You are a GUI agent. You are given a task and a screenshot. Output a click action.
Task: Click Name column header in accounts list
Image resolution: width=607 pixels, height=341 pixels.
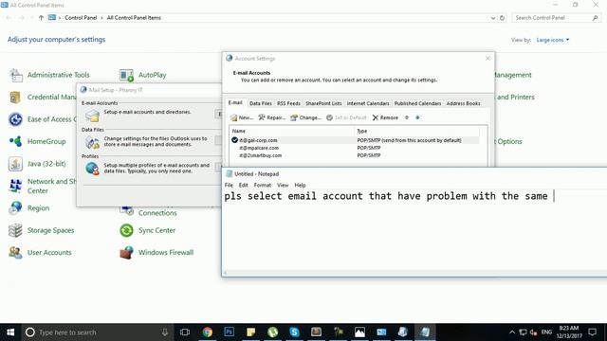pyautogui.click(x=292, y=131)
